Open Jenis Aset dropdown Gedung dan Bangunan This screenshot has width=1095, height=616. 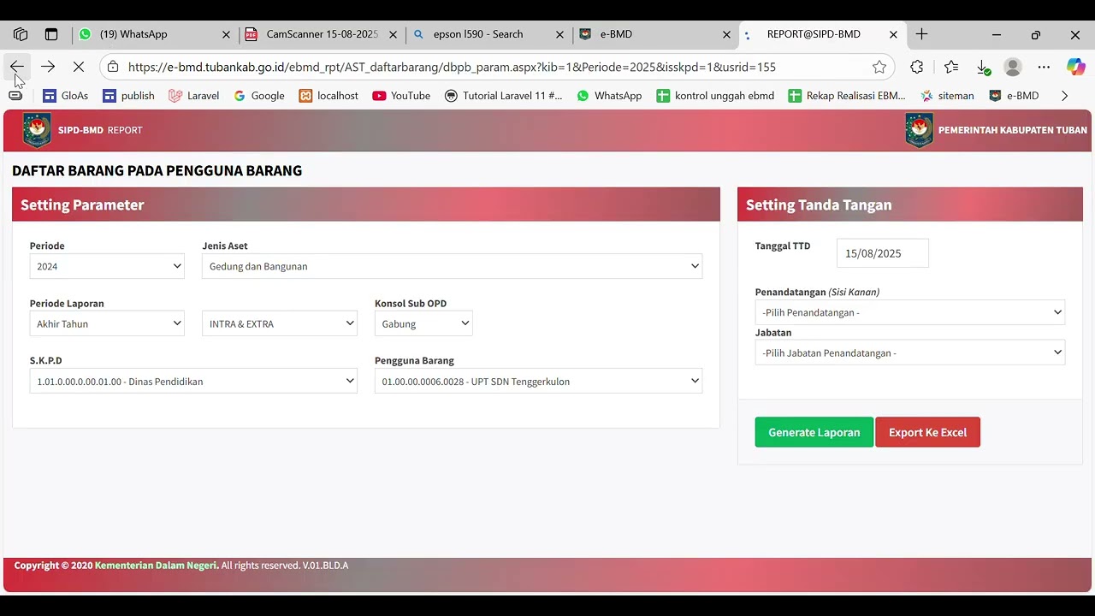click(x=452, y=266)
